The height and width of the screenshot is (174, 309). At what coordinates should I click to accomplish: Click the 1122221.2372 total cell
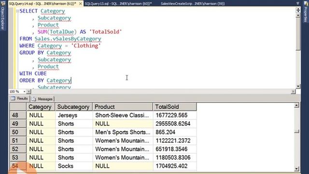[x=175, y=141]
